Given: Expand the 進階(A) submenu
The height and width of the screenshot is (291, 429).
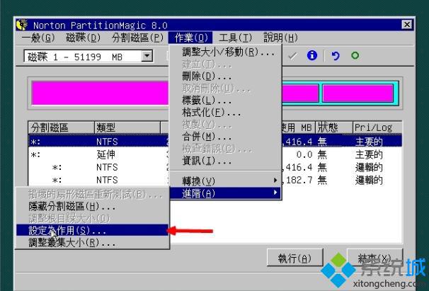Looking at the screenshot, I should click(x=226, y=193).
